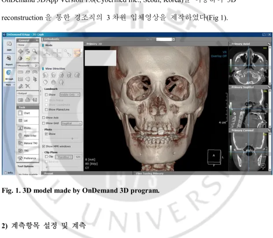Viewport: 273px width, 238px height.
Task: Uncheck Photo Show checkbox
Action: coord(46,134)
